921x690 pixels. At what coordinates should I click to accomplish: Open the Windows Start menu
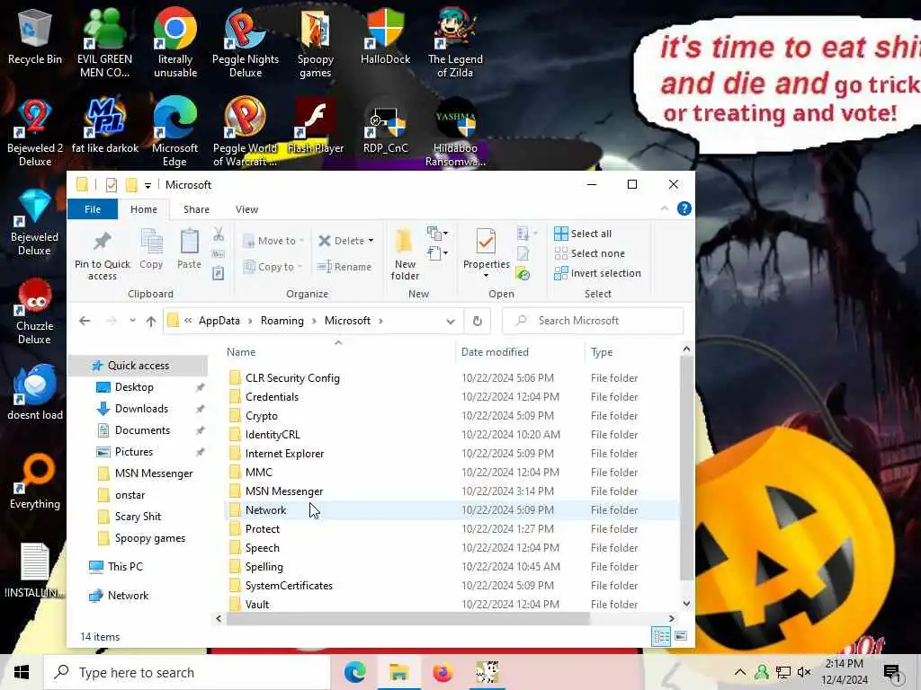tap(22, 672)
